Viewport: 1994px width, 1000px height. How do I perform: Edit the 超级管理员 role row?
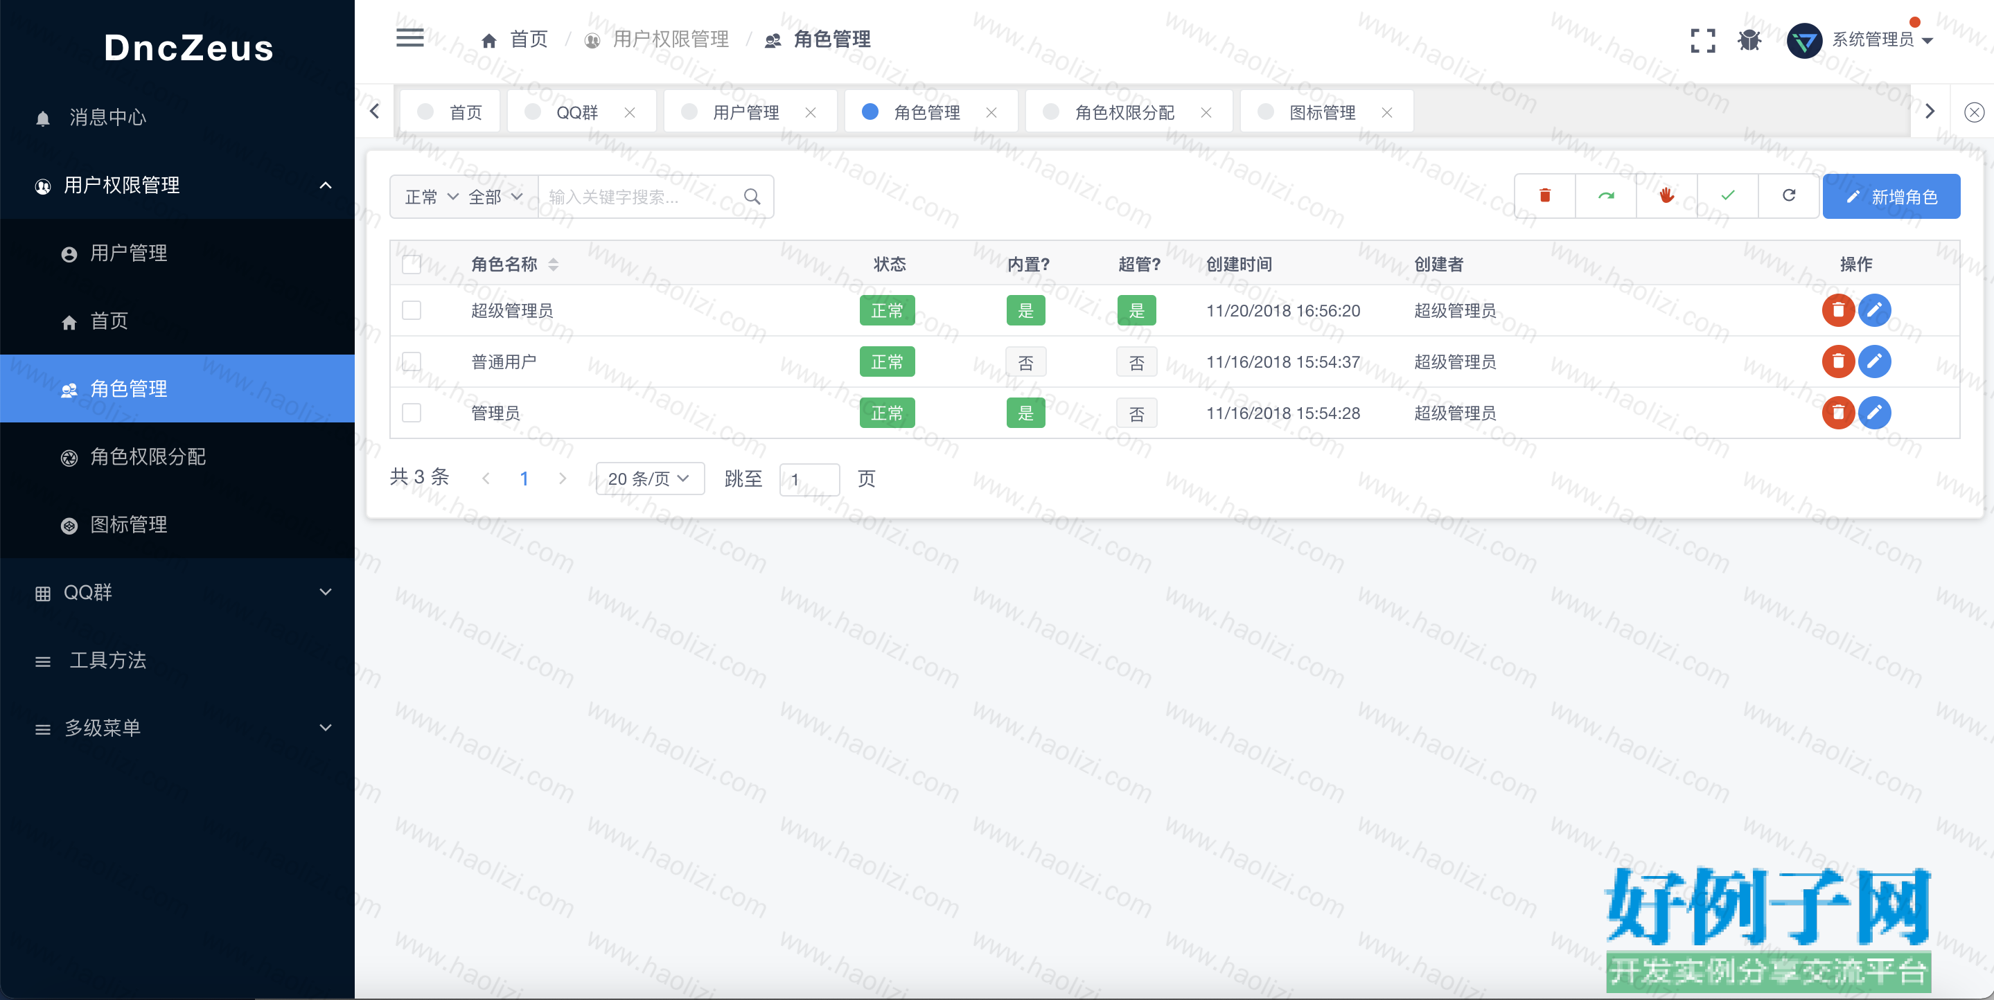pyautogui.click(x=1874, y=310)
